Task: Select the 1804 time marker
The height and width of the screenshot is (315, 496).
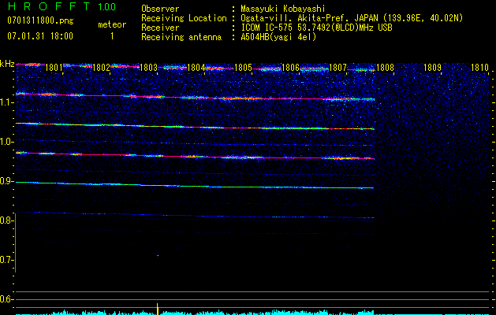Action: [196, 69]
